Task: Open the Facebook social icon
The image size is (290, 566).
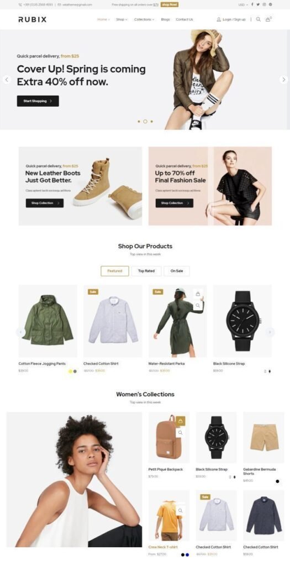Action: click(252, 4)
